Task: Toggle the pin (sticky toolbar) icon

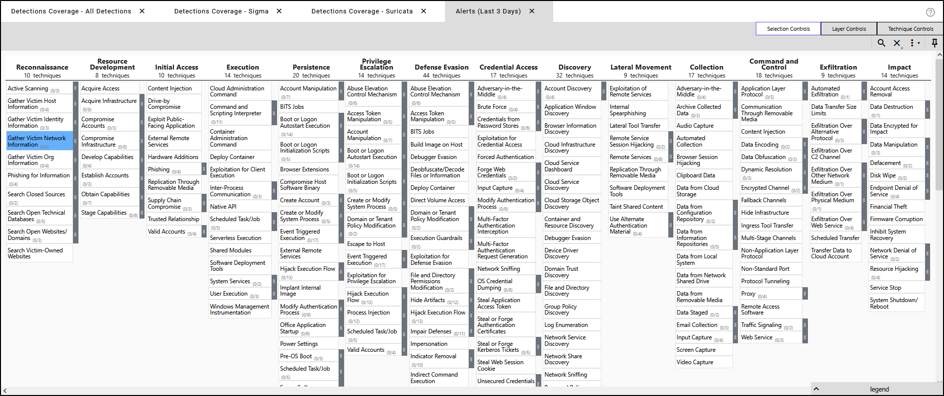Action: [x=934, y=43]
